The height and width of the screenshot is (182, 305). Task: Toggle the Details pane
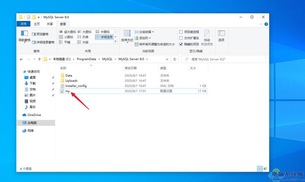tap(43, 42)
